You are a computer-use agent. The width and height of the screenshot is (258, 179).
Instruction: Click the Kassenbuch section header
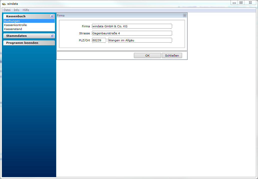29,16
